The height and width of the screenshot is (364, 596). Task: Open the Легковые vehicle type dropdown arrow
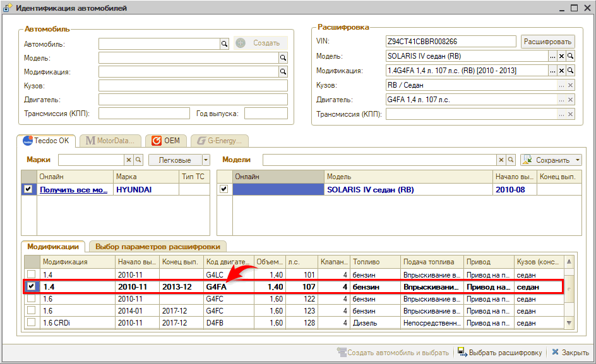pos(205,160)
